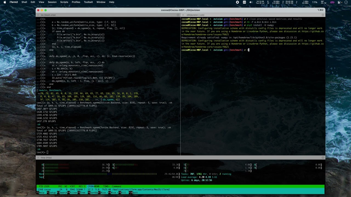Open the Help menu

coord(112,2)
